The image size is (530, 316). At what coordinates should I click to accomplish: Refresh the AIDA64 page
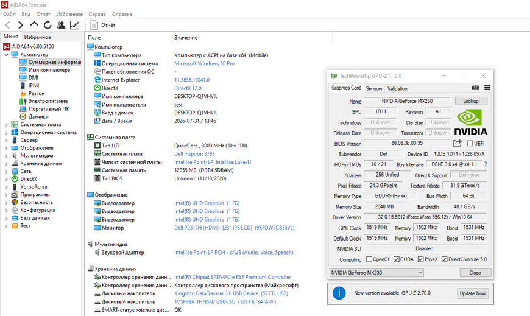[48, 25]
